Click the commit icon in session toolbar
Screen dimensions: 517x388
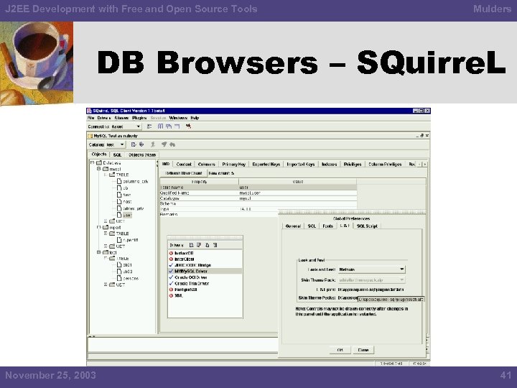click(164, 144)
